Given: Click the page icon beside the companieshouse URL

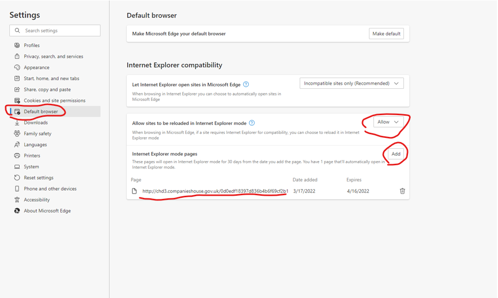Looking at the screenshot, I should click(134, 191).
